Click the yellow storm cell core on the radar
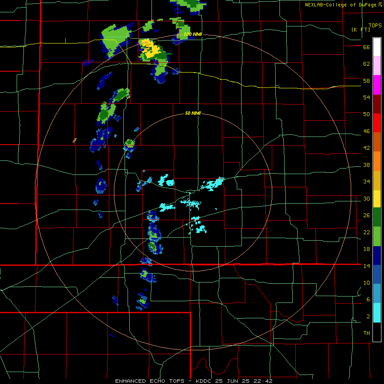The width and height of the screenshot is (384, 384). (151, 49)
